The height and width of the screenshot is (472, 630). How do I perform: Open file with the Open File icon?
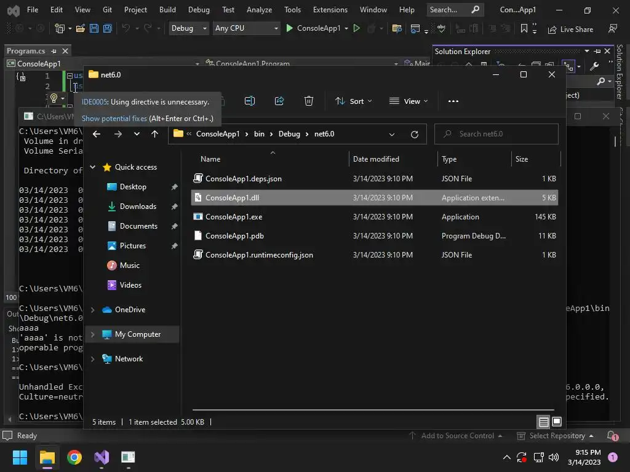coord(81,28)
